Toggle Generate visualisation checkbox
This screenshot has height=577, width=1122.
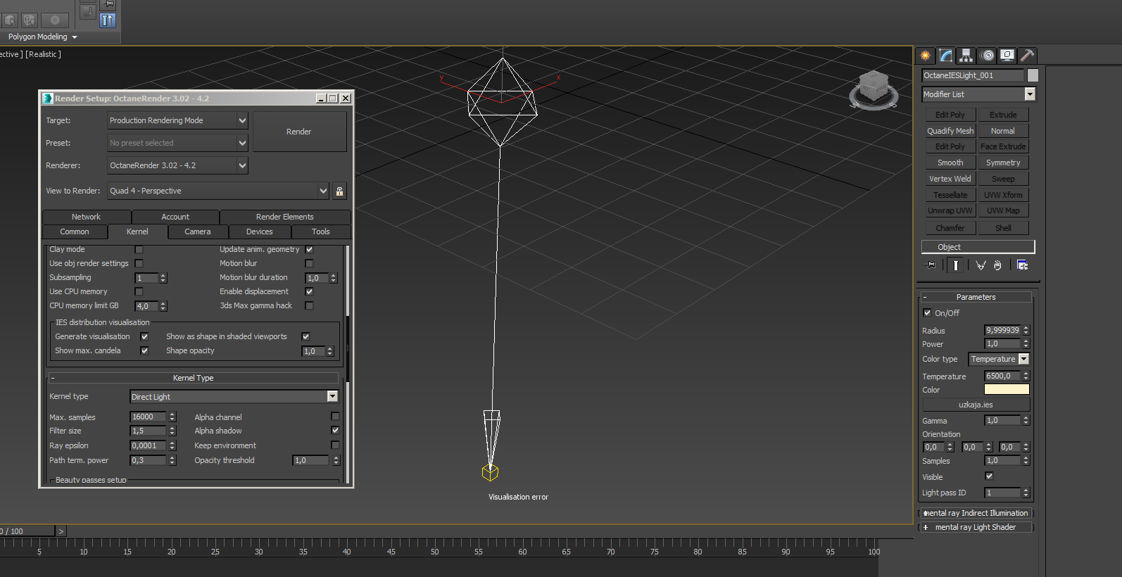tap(144, 336)
